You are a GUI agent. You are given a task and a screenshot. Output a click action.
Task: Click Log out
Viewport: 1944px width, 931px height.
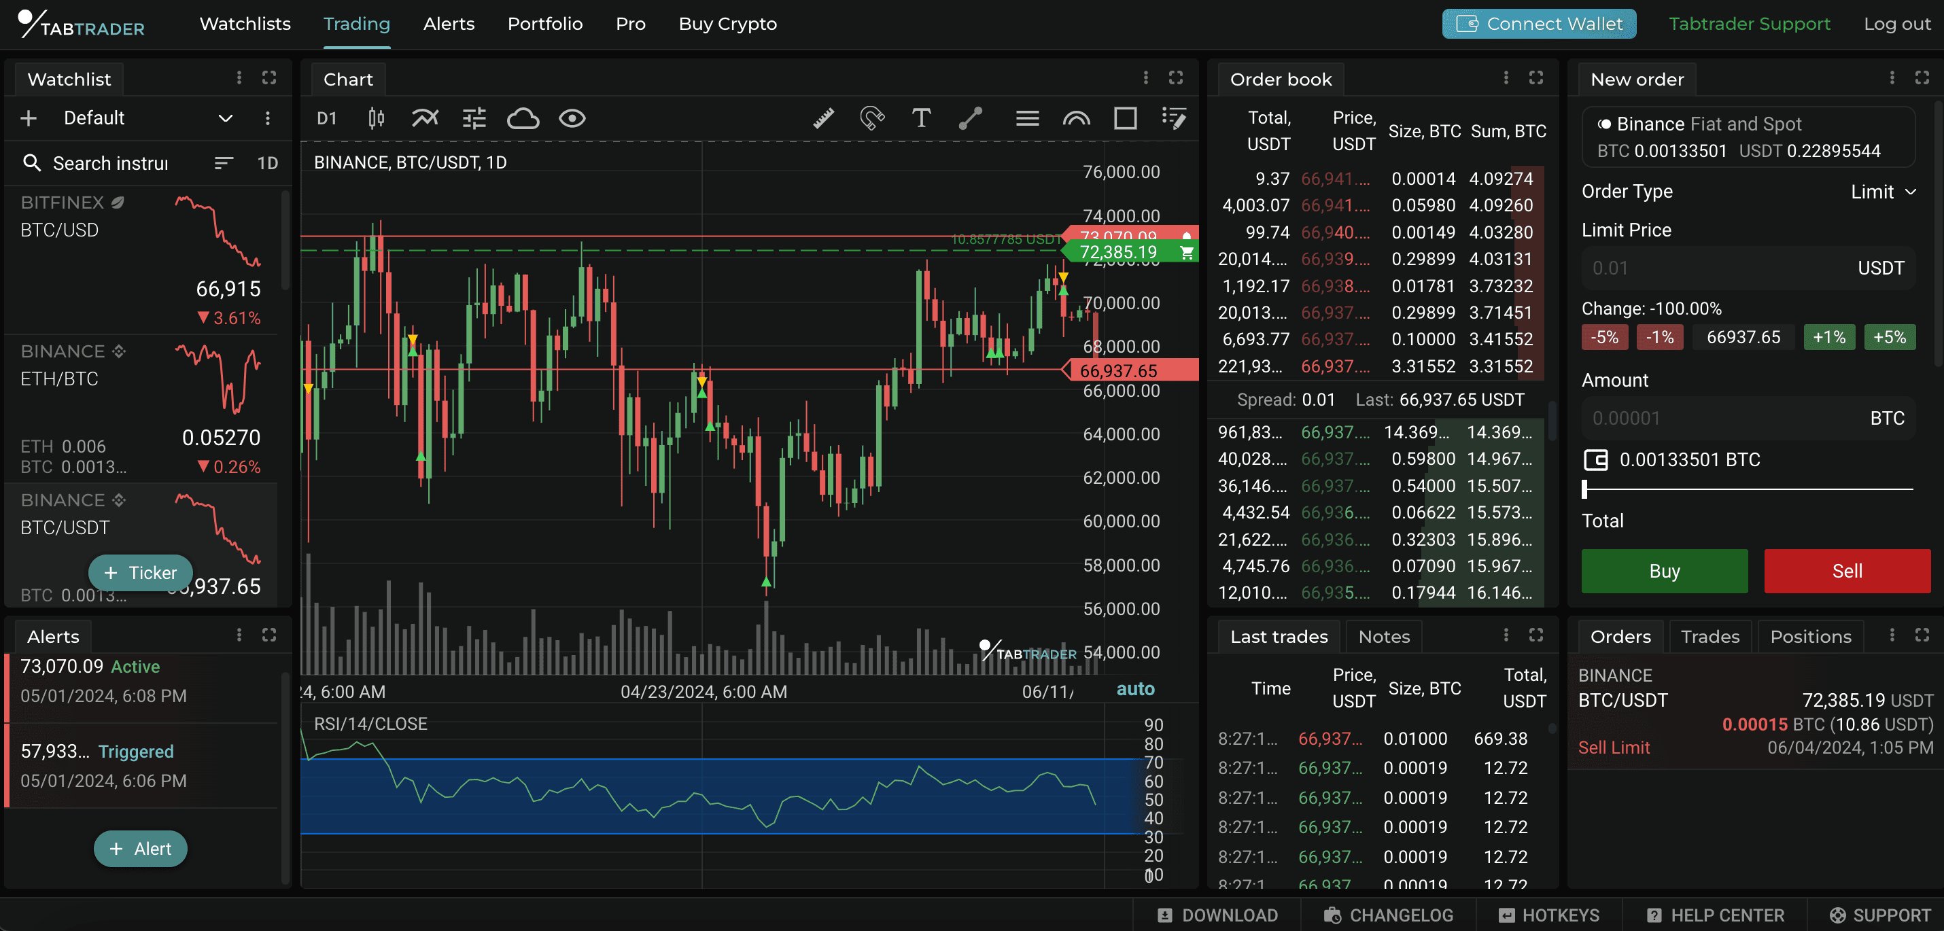1896,24
